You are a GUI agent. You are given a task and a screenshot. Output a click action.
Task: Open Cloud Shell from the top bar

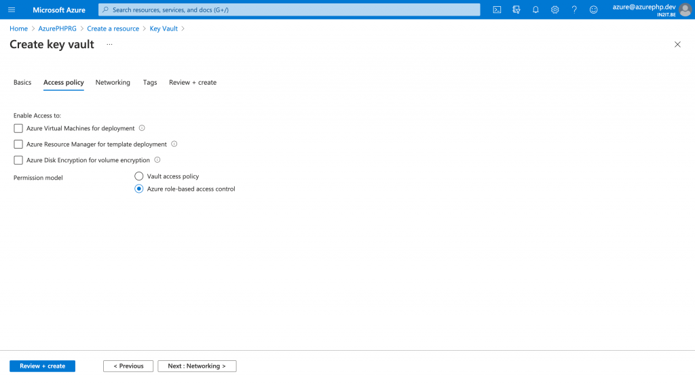(497, 9)
